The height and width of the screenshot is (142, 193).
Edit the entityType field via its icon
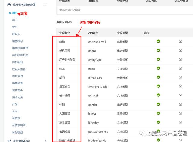(180, 59)
